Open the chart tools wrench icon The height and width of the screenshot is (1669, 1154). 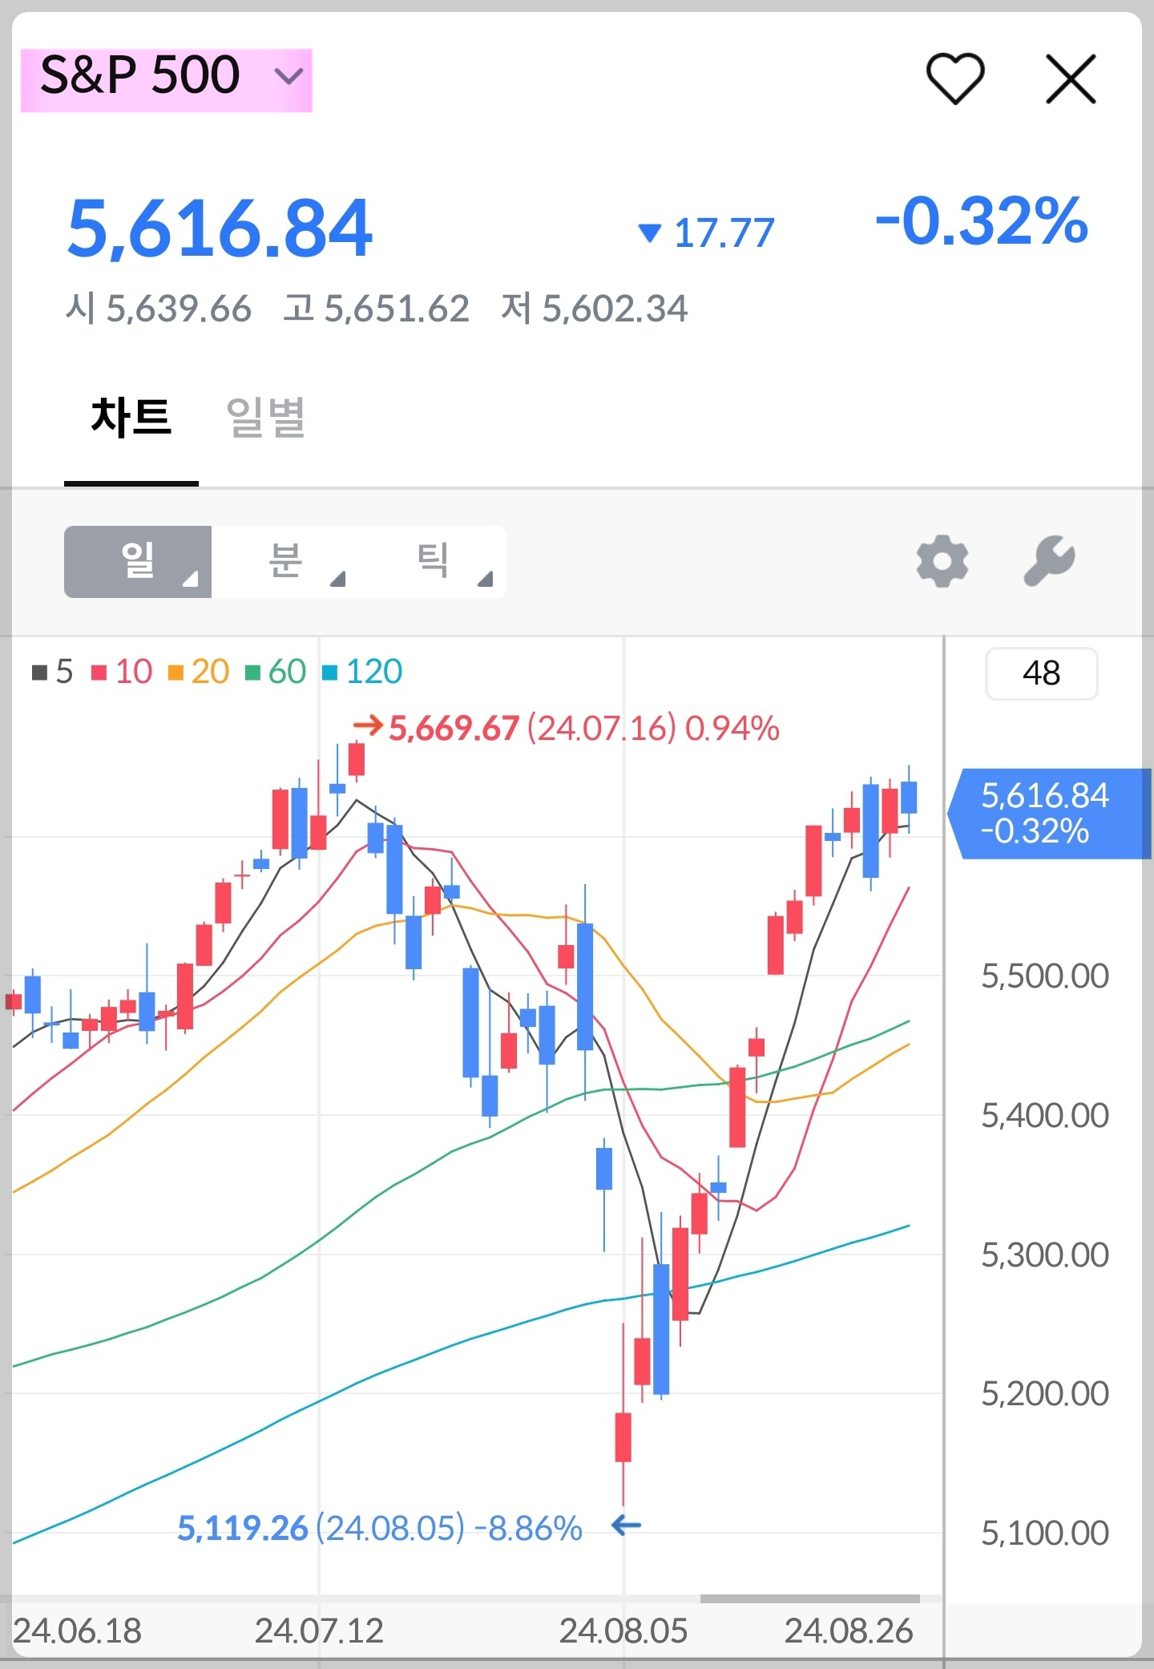pyautogui.click(x=1050, y=560)
